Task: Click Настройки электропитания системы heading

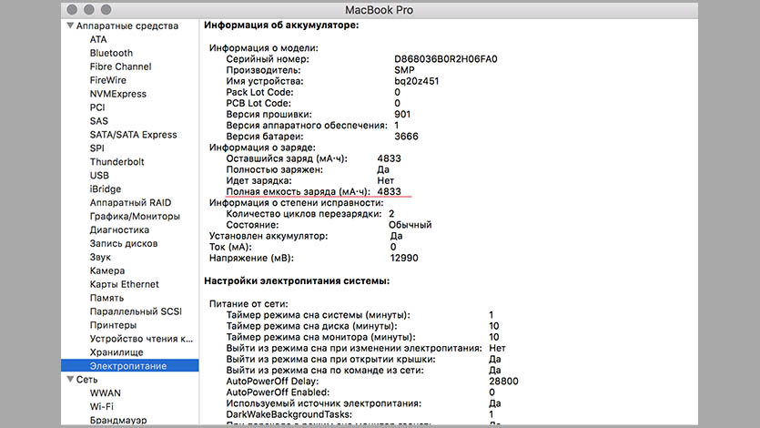Action: 297,280
